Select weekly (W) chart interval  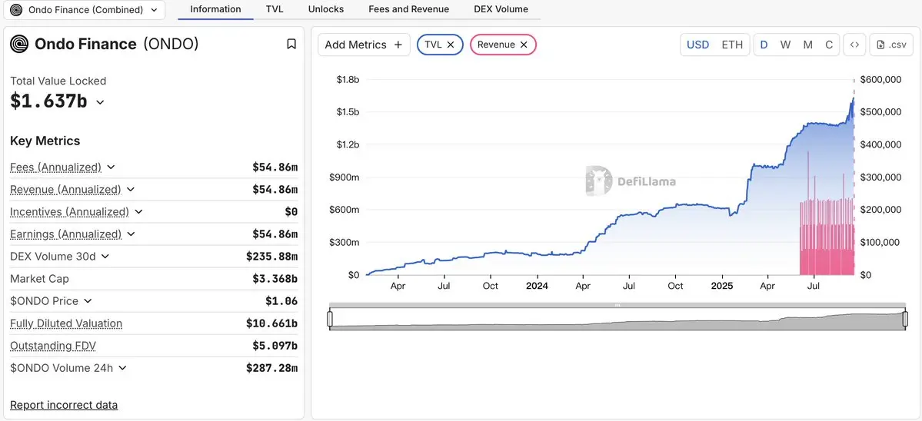pyautogui.click(x=786, y=45)
